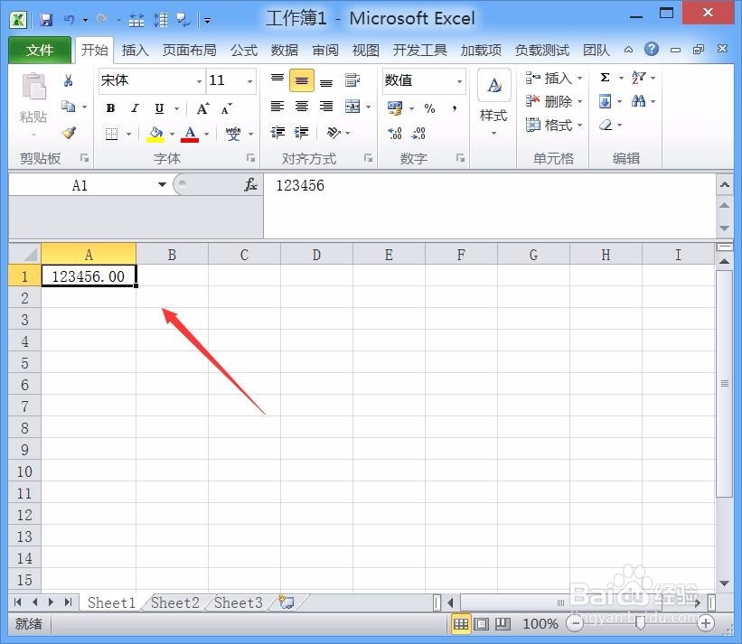Zoom in with the plus button

point(705,623)
